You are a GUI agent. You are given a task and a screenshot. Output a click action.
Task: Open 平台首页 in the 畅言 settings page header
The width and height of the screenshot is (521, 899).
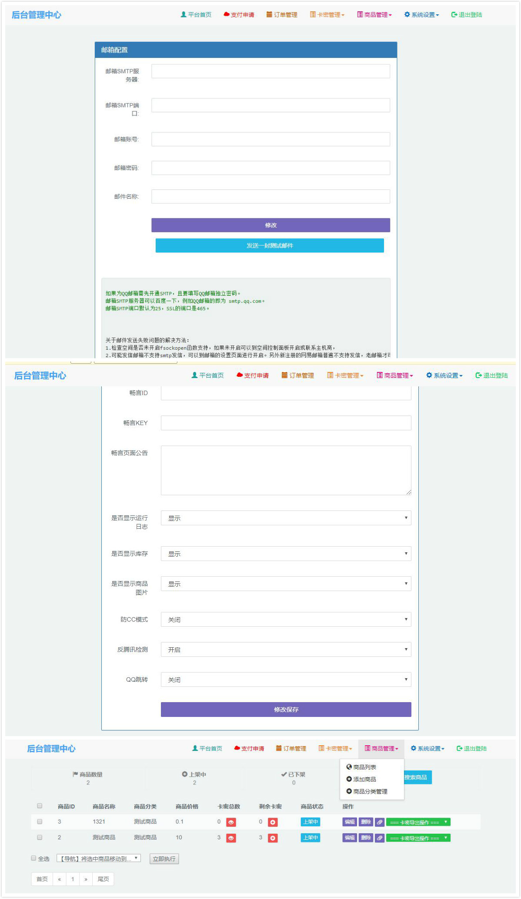208,375
